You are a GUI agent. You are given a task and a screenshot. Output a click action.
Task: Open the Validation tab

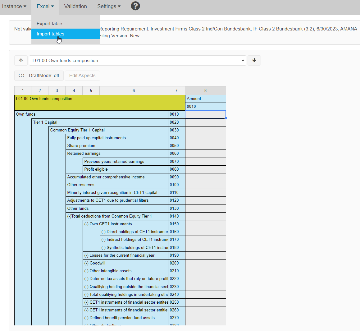(75, 6)
